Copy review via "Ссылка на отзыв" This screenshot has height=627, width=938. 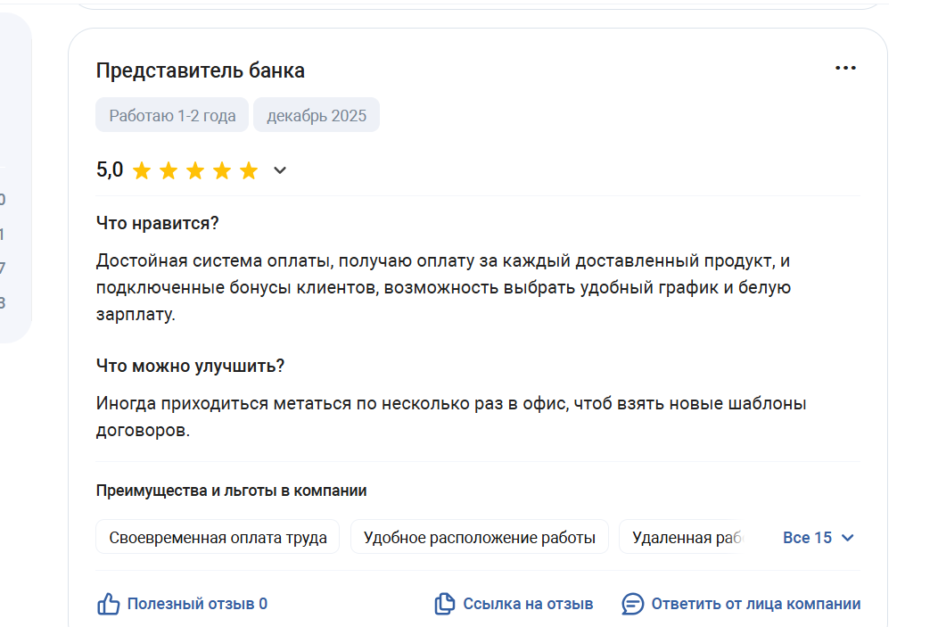528,604
